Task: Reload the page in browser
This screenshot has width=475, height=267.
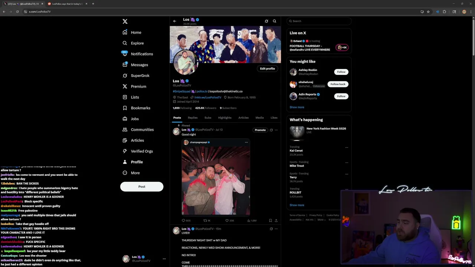Action: point(17,11)
